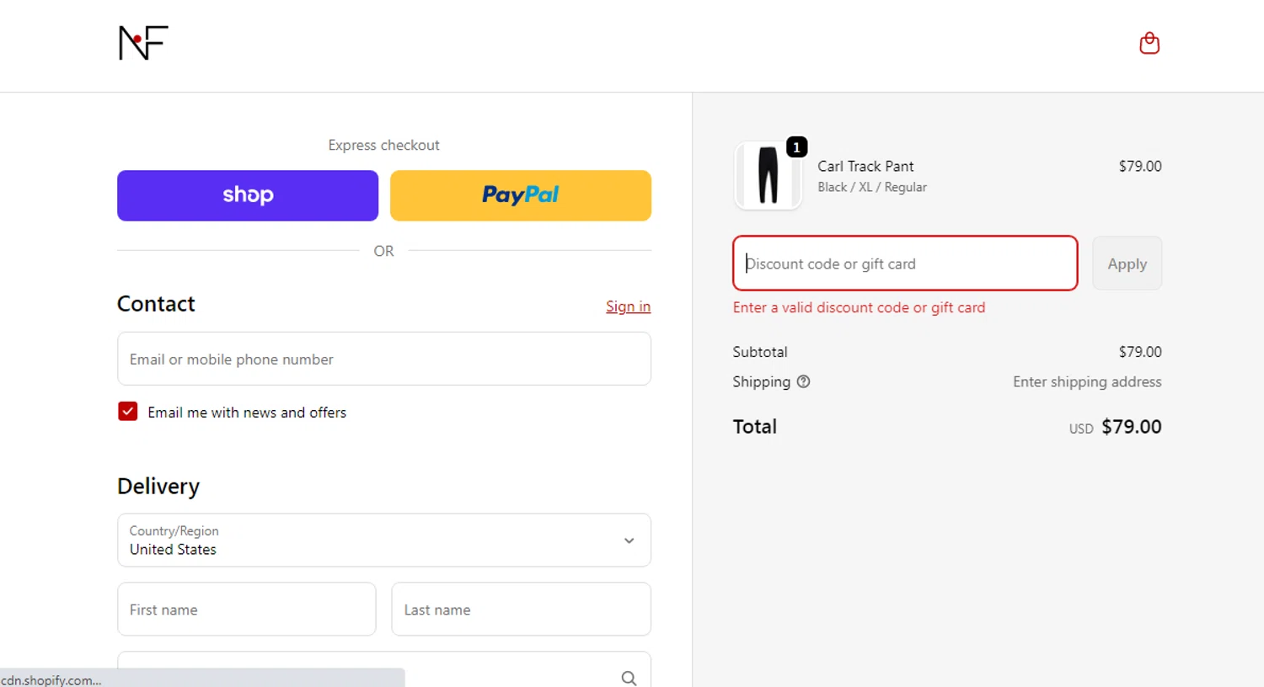Pay with PayPal express checkout
Viewport: 1264px width, 687px height.
pos(521,195)
